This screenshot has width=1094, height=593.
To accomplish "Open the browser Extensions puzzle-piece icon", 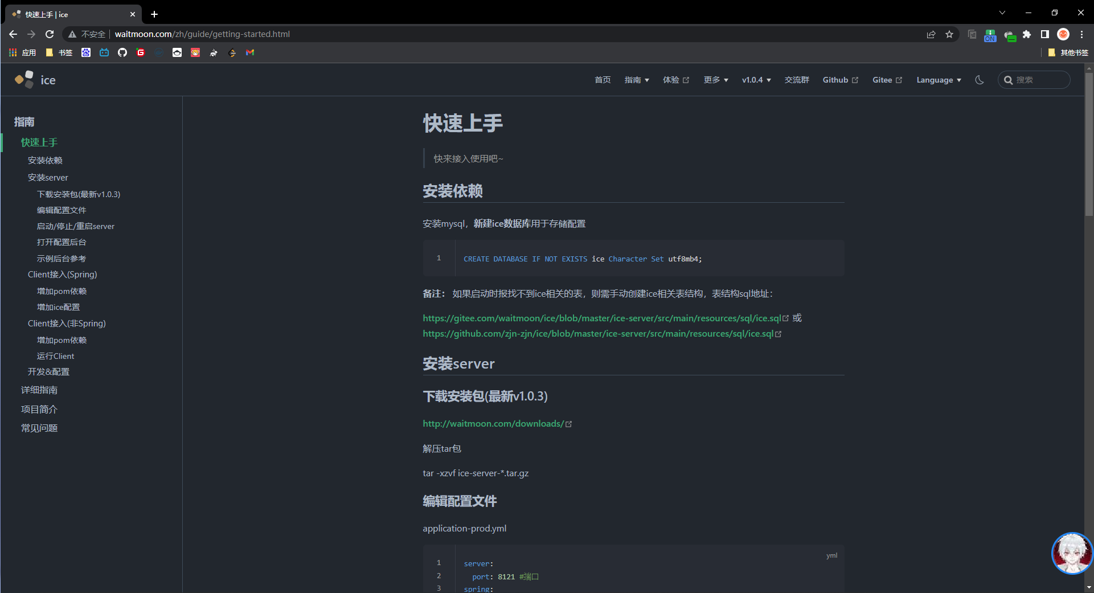I will tap(1027, 34).
